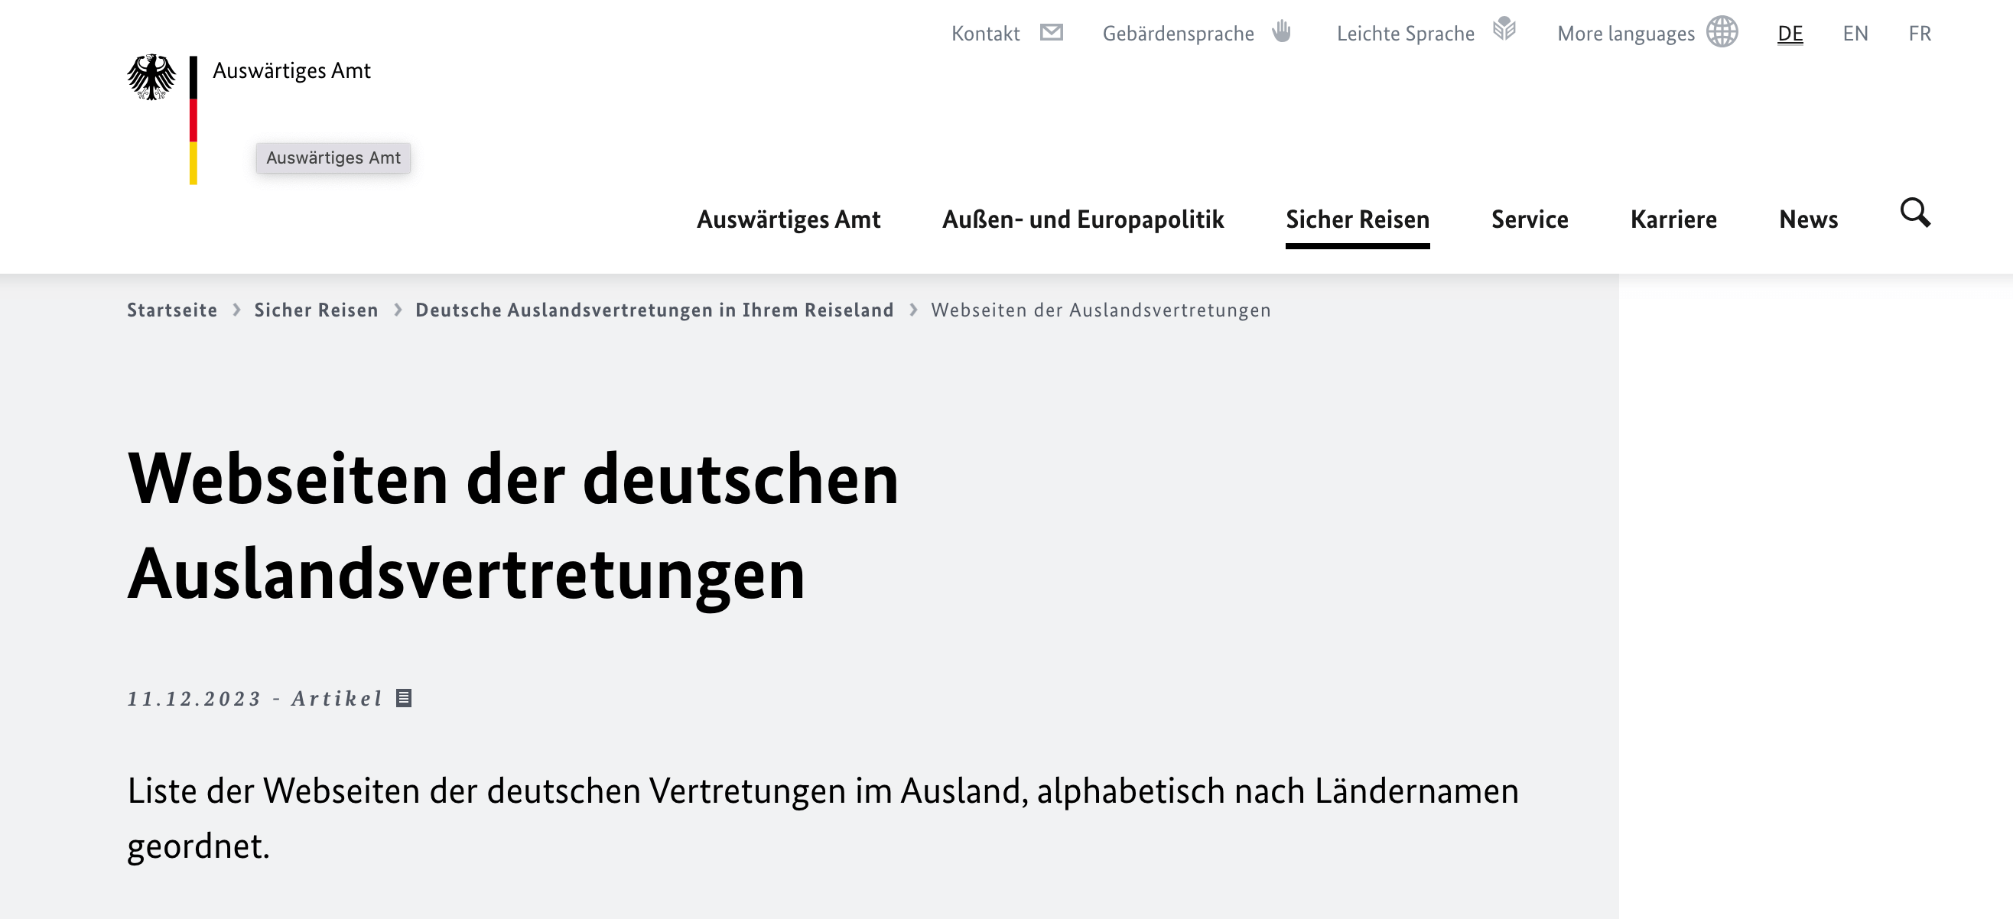
Task: Select the DE language option
Action: point(1790,34)
